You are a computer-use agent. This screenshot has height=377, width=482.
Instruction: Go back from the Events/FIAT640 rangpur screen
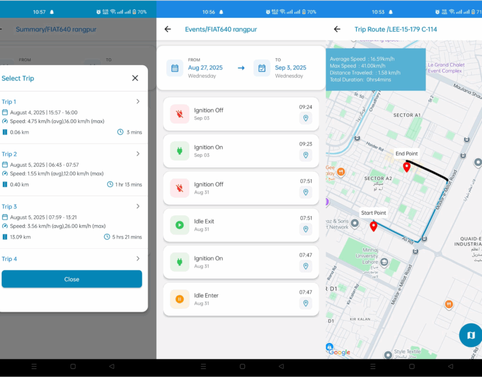click(168, 29)
